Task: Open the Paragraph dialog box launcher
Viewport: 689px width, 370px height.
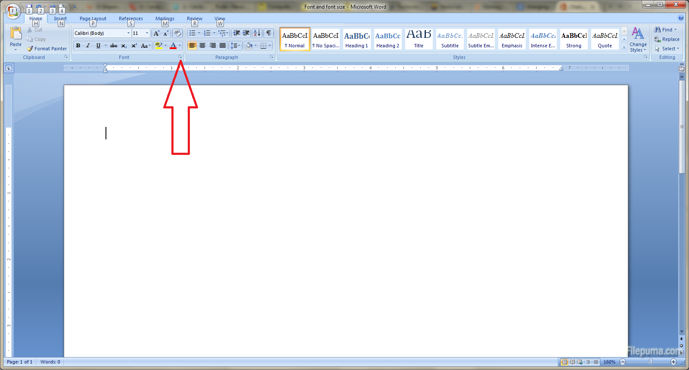Action: pyautogui.click(x=272, y=57)
